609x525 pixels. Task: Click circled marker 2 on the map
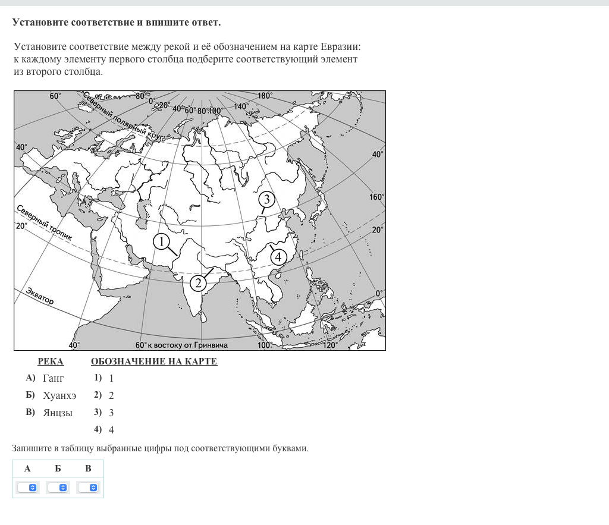(x=199, y=283)
